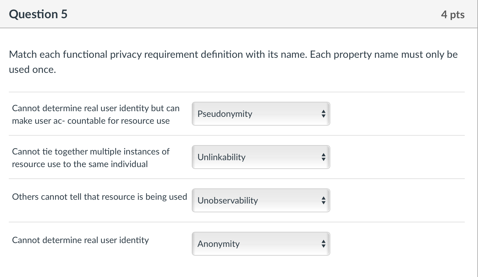Open the Unlinkability dropdown
This screenshot has width=478, height=277.
point(260,157)
